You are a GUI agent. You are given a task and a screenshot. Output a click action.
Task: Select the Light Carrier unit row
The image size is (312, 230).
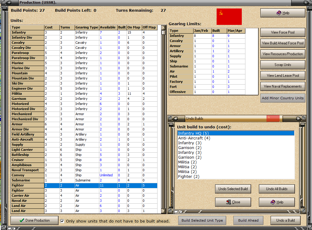84,150
